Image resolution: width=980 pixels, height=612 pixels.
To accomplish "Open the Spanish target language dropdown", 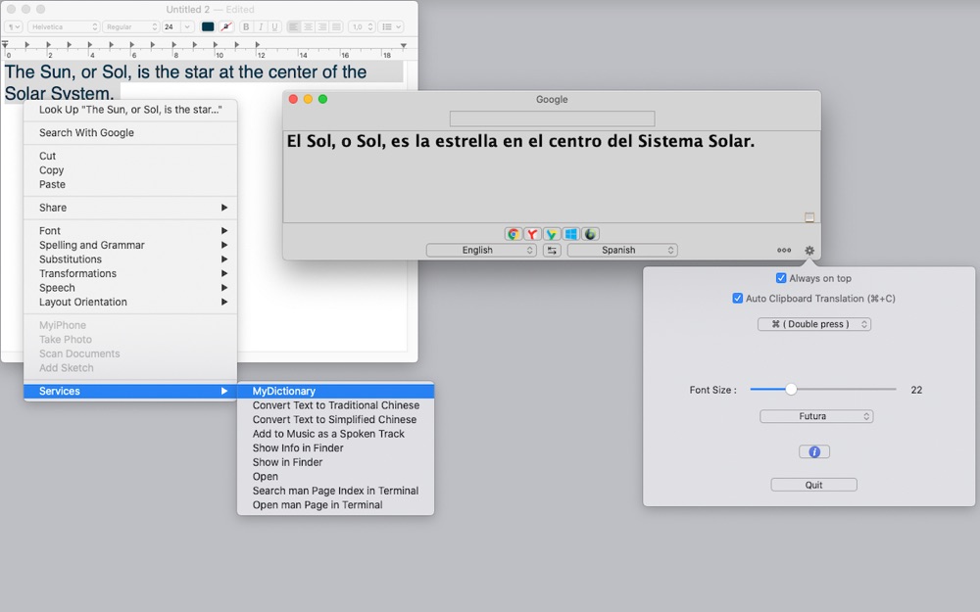I will click(x=622, y=251).
